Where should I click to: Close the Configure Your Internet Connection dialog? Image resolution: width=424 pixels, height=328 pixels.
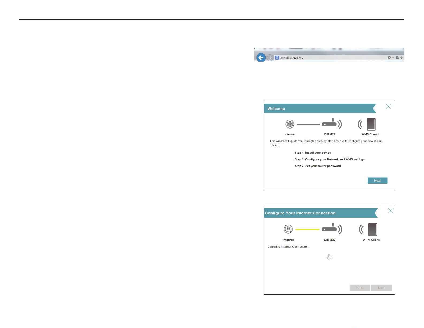click(391, 211)
